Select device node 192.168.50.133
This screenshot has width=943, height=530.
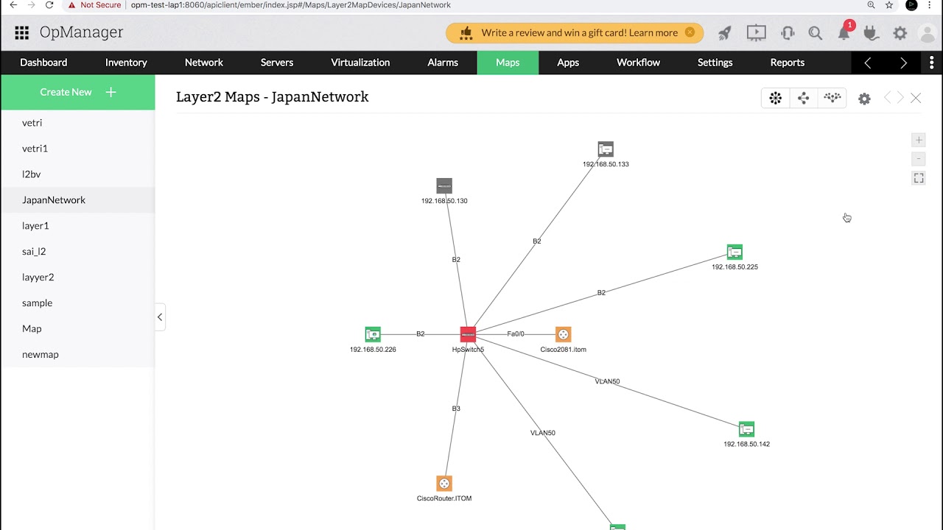(x=606, y=149)
